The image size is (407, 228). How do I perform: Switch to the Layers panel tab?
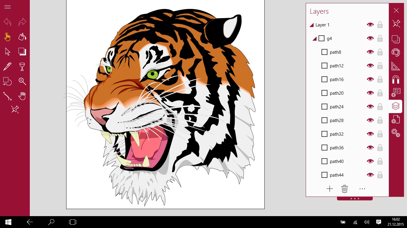coord(396,106)
